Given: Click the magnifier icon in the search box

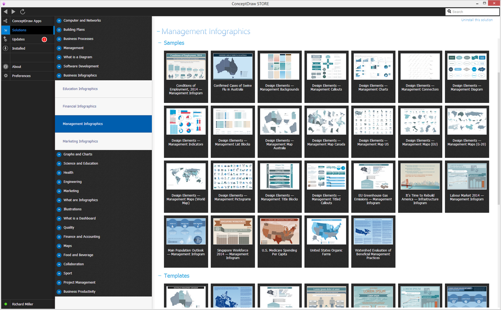Looking at the screenshot, I should (x=449, y=12).
